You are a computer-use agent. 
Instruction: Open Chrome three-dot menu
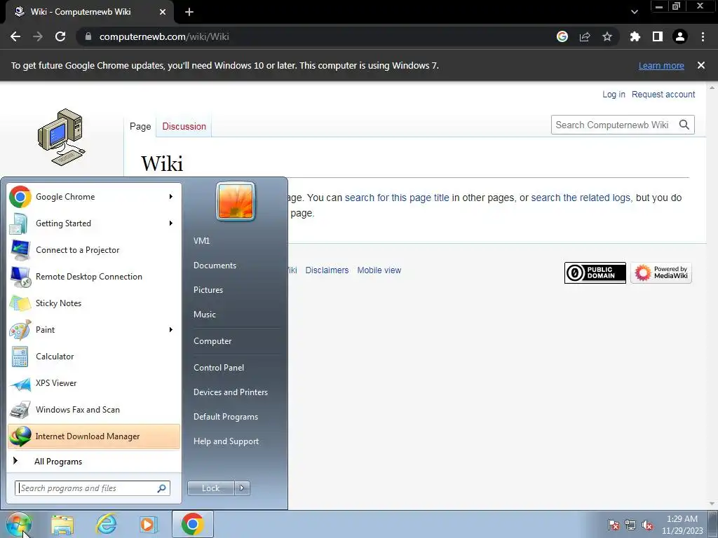pyautogui.click(x=703, y=36)
